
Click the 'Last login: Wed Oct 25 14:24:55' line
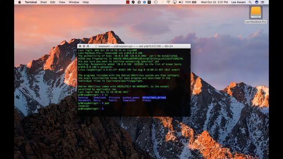coord(107,50)
